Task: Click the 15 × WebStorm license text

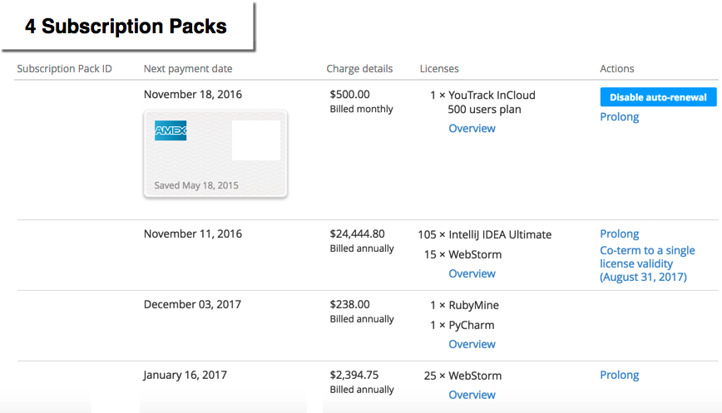Action: tap(462, 254)
